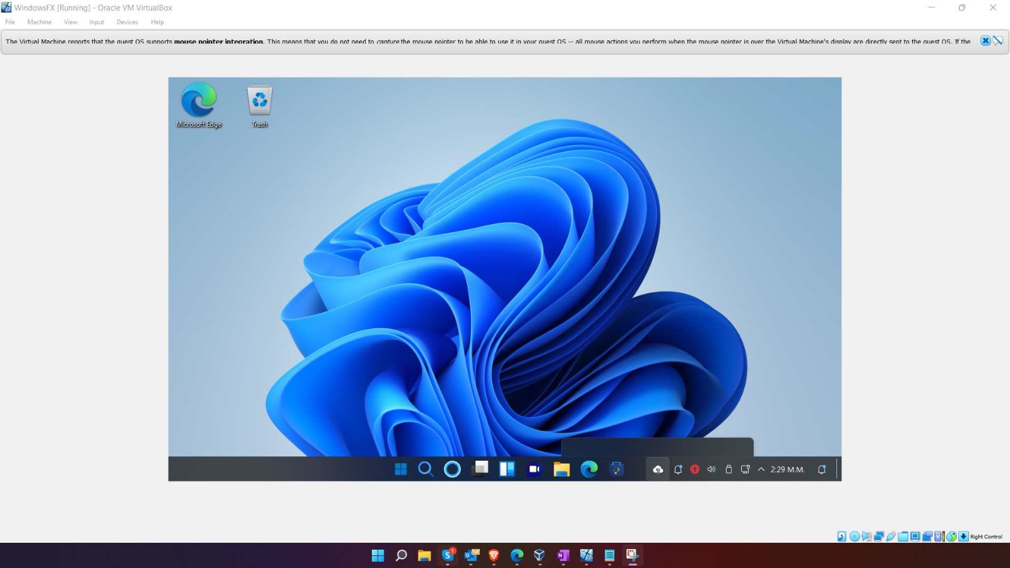Switch to VirtualBox in host taskbar

(540, 555)
